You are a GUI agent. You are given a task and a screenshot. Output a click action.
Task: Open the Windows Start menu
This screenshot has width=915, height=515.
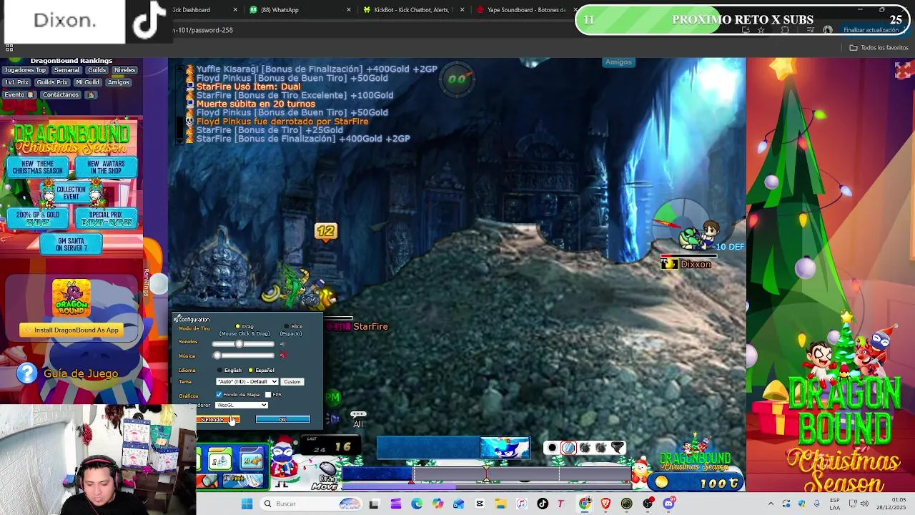click(247, 504)
